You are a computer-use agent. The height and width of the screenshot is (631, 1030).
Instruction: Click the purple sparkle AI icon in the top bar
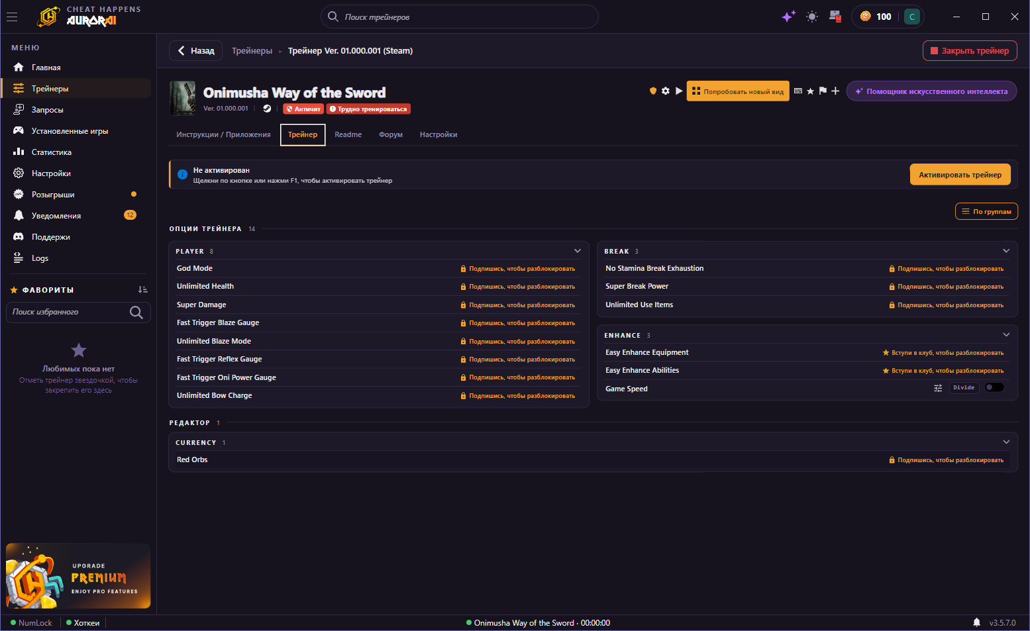[788, 17]
